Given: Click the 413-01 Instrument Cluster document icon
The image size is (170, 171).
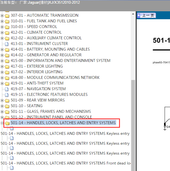Looking at the screenshot, I should [7, 44].
